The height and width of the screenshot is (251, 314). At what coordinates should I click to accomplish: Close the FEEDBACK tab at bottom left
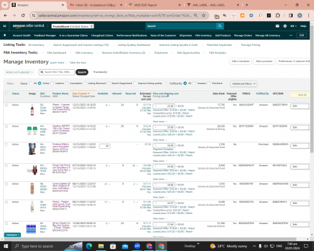[x=19, y=235]
